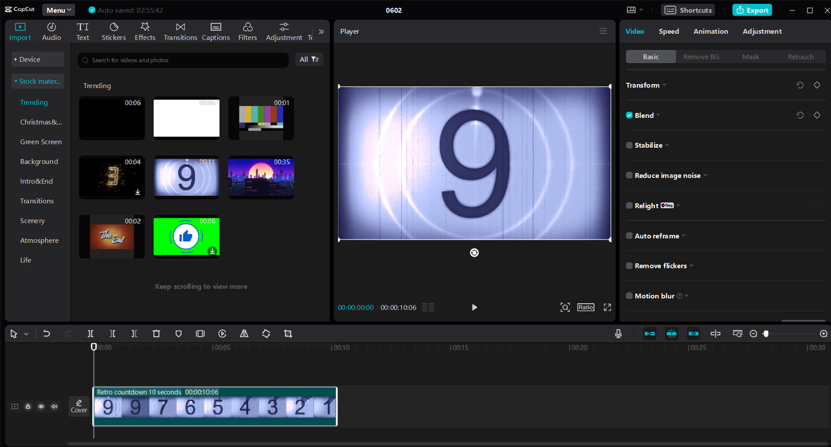Click the zoom-to-fit icon in the player
The width and height of the screenshot is (831, 447).
pos(565,308)
